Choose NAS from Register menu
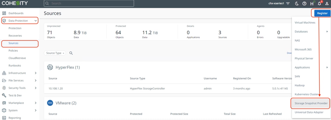The height and width of the screenshot is (120, 331). tap(297, 40)
